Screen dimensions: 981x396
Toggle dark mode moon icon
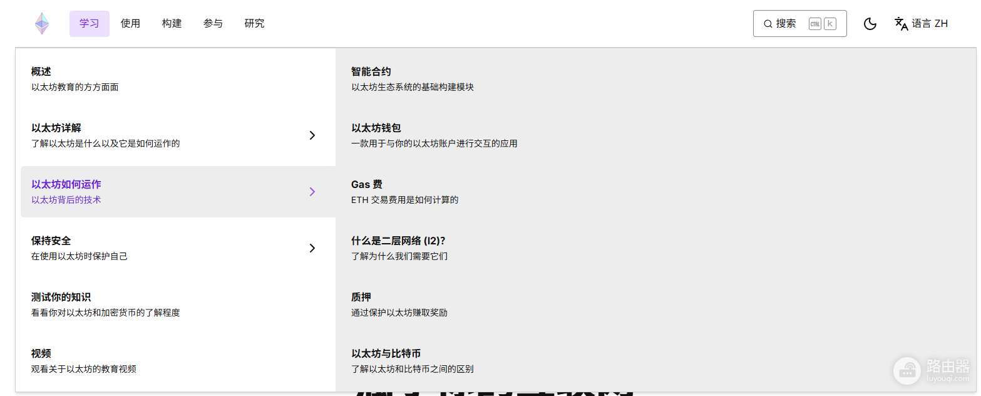point(870,24)
